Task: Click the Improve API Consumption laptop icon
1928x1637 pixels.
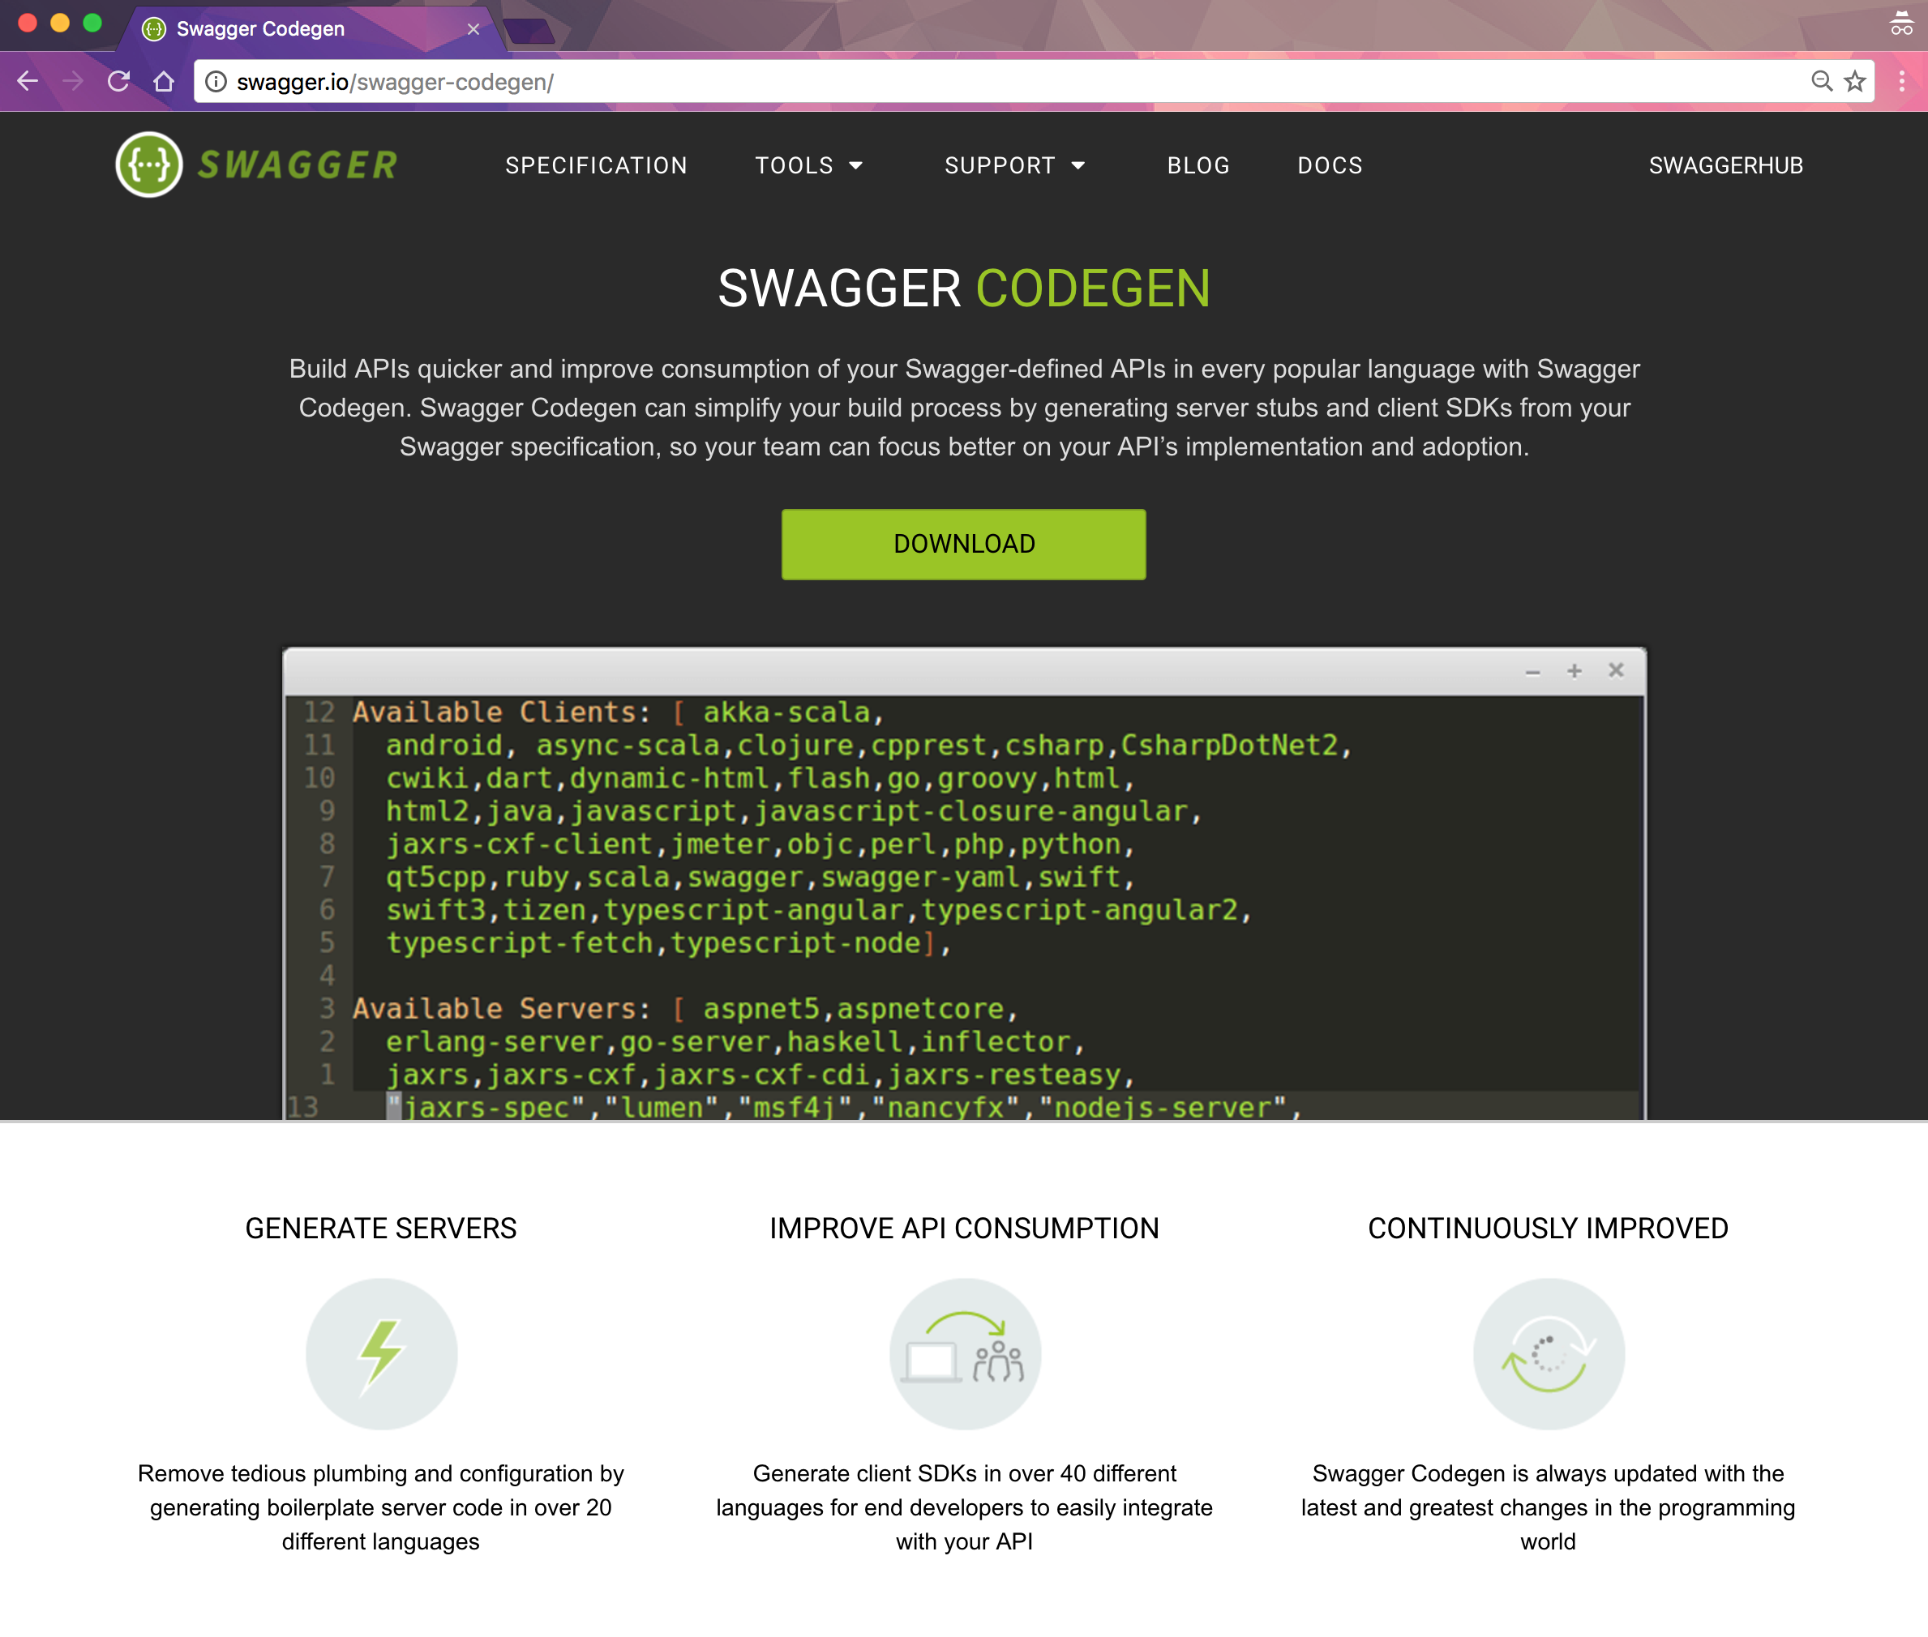Action: [x=965, y=1354]
